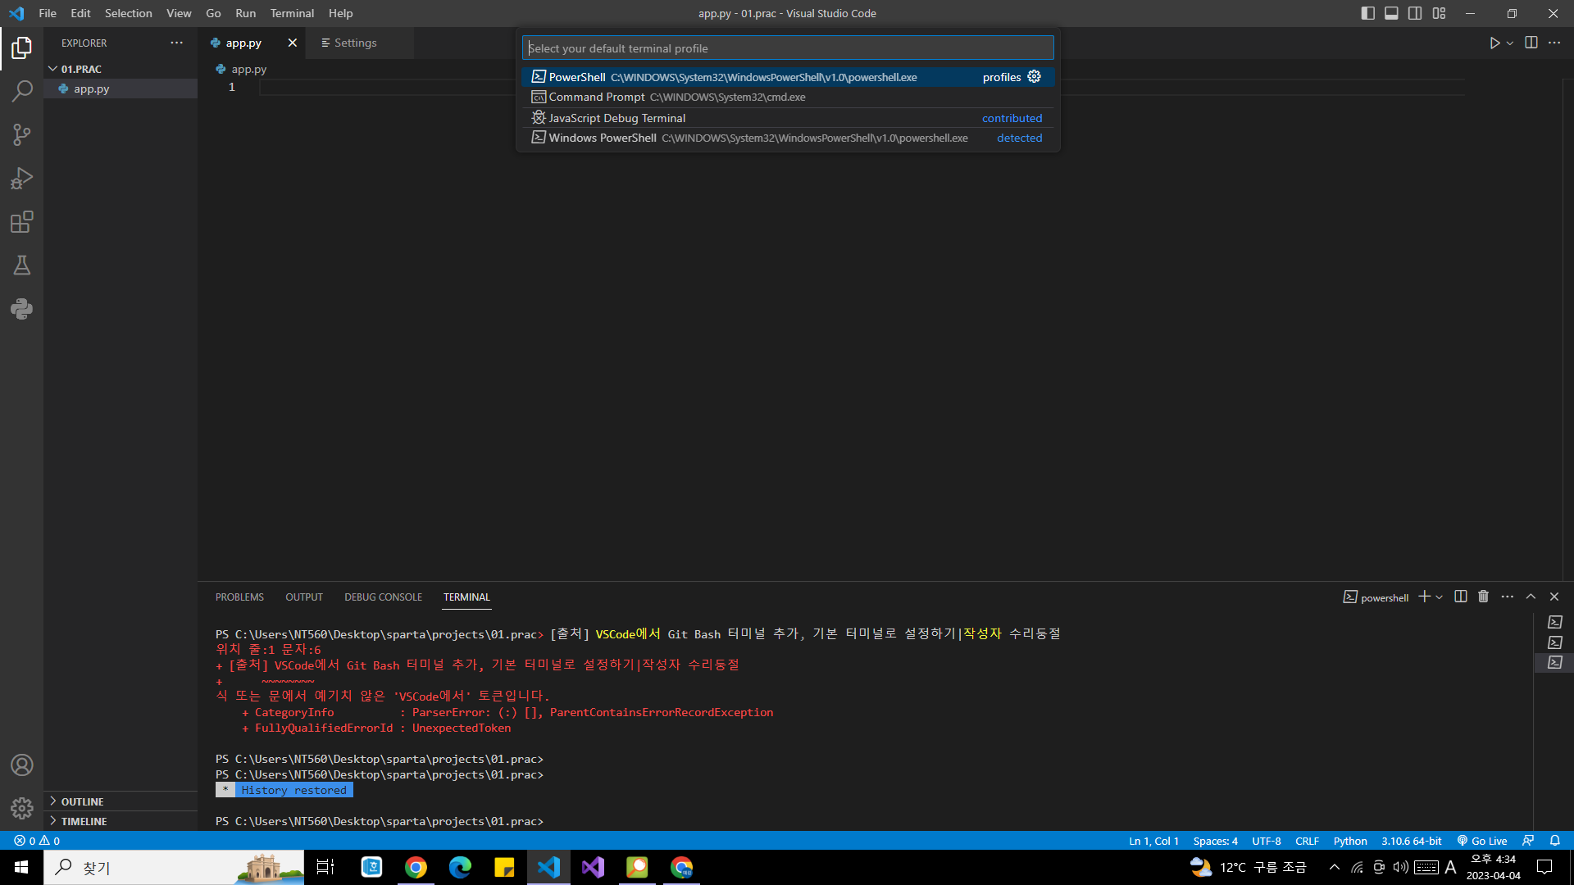The height and width of the screenshot is (885, 1574).
Task: Open the Source Control view
Action: [22, 134]
